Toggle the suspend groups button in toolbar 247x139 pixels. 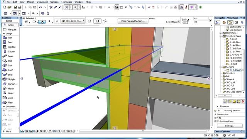pyautogui.click(x=182, y=7)
